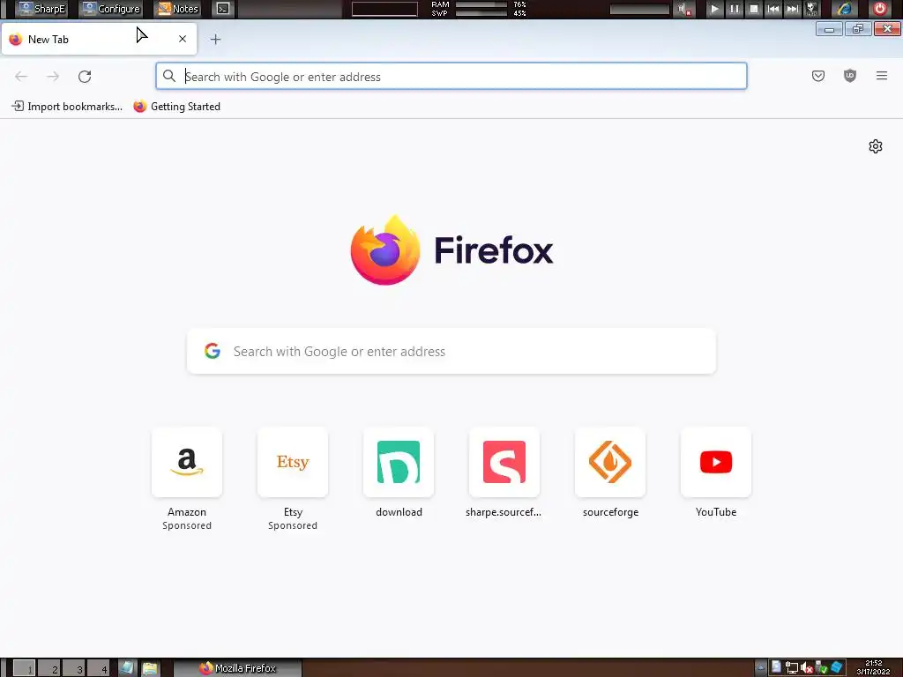903x677 pixels.
Task: Click the command input box in top bar
Action: coord(384,9)
